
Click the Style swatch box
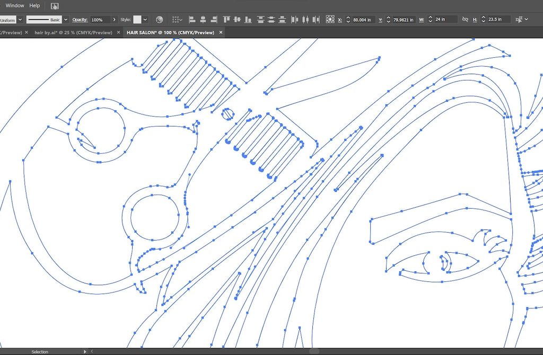[137, 20]
